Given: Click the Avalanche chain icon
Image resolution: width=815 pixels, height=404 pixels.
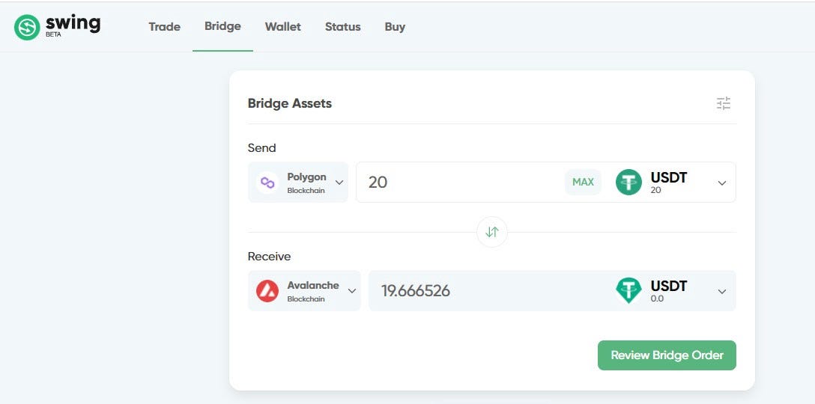Looking at the screenshot, I should click(x=267, y=291).
